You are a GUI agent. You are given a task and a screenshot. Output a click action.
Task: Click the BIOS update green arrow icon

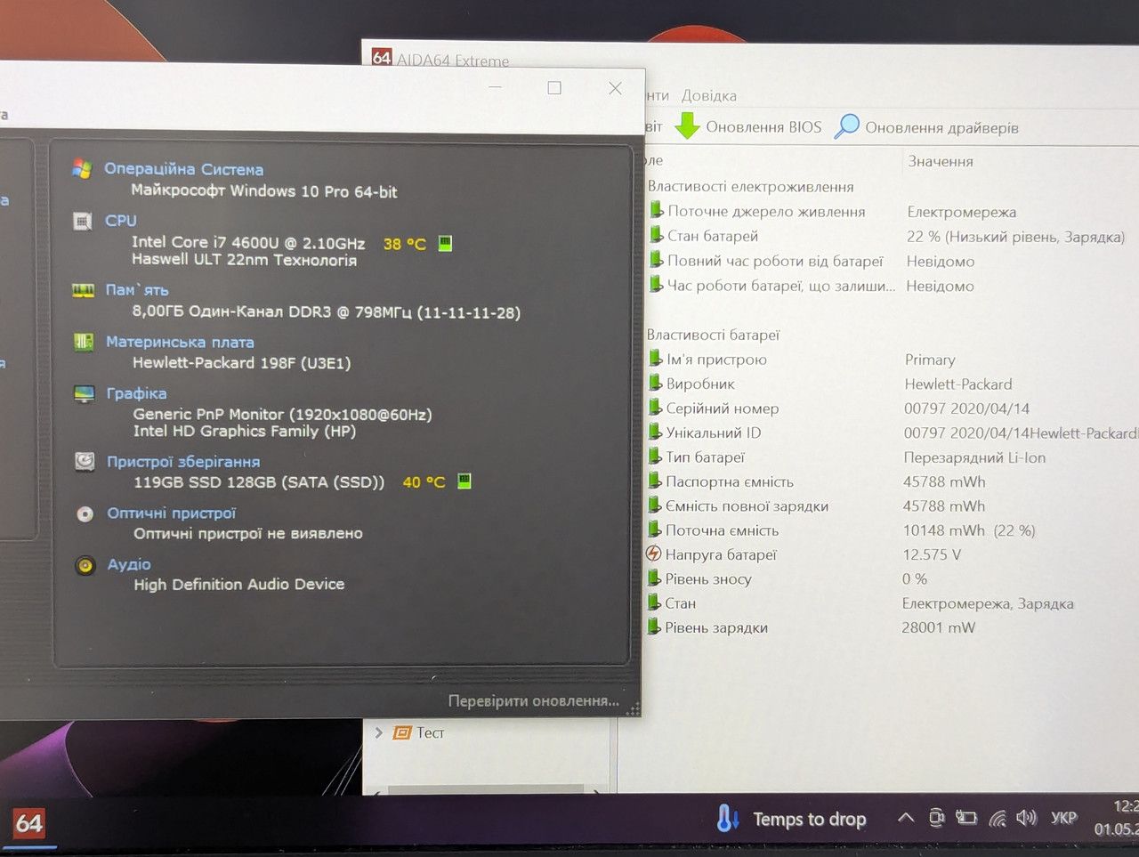tap(687, 126)
